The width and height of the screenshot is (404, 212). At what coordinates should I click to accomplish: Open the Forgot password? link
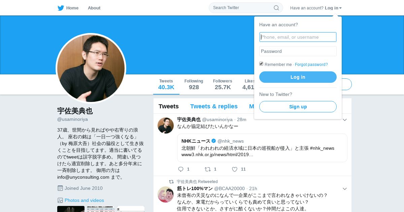[311, 65]
